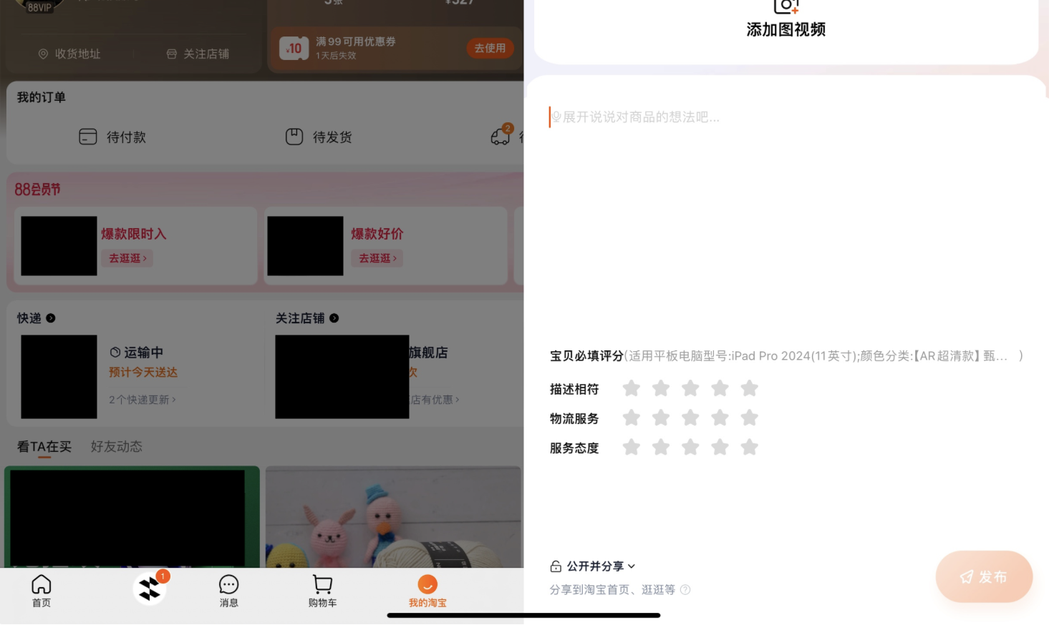1054x625 pixels.
Task: Tap the 发布 publish button
Action: (x=984, y=576)
